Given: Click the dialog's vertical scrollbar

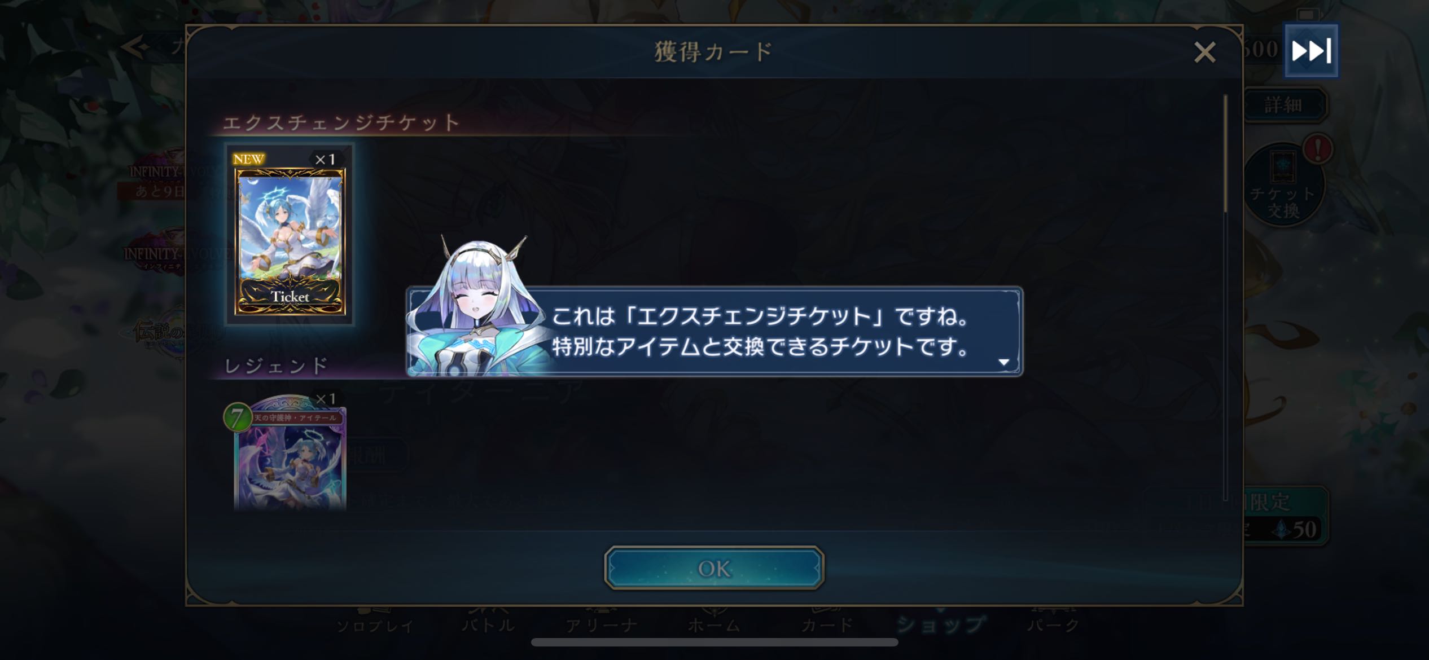Looking at the screenshot, I should [1225, 298].
